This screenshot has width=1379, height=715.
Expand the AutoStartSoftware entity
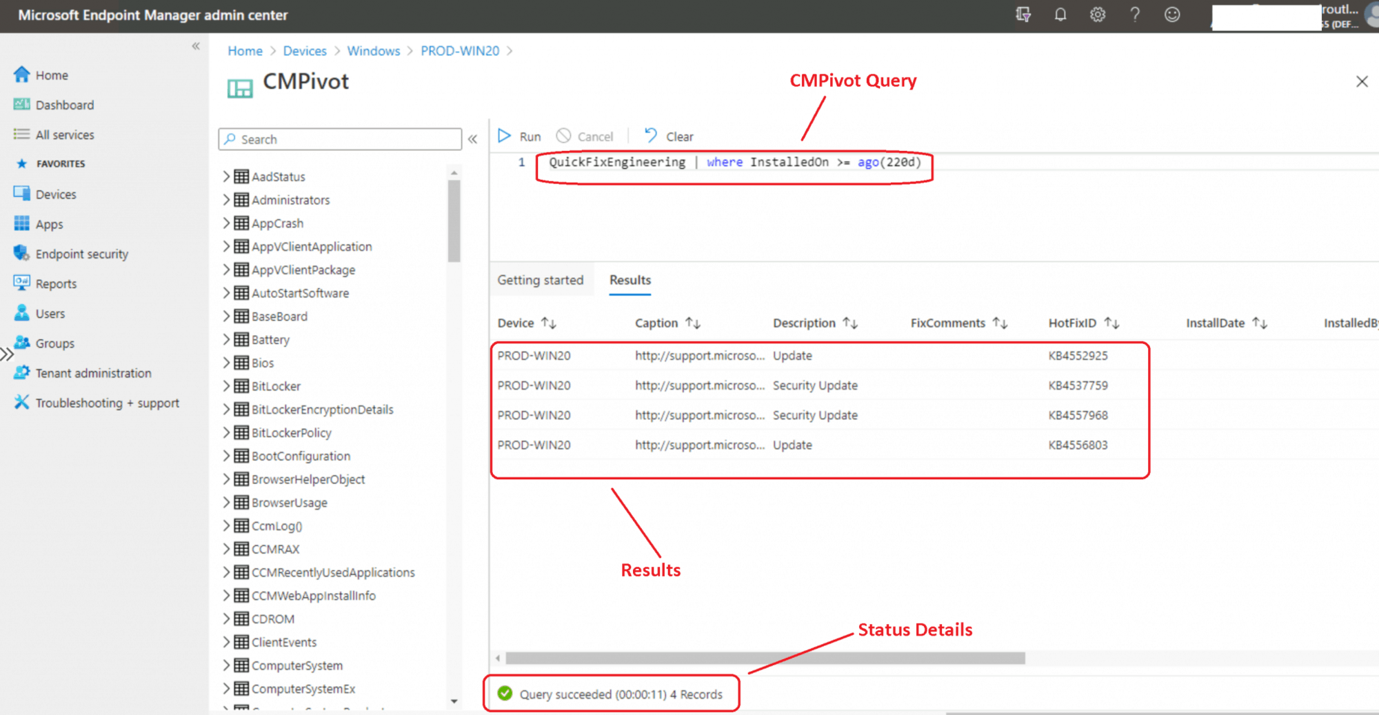[x=226, y=293]
